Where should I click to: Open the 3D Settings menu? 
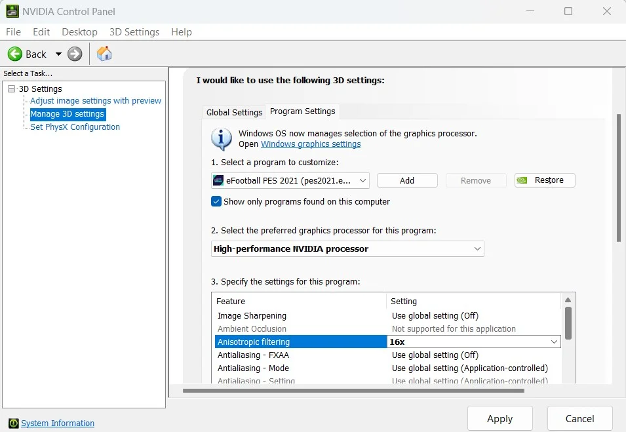click(134, 32)
